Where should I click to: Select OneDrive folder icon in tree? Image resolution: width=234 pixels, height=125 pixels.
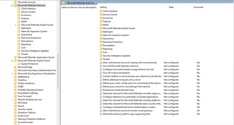[x=15, y=80]
